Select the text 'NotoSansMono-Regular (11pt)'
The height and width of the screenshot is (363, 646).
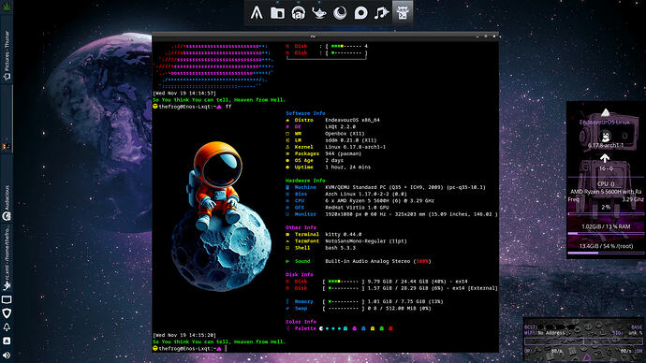tap(366, 241)
